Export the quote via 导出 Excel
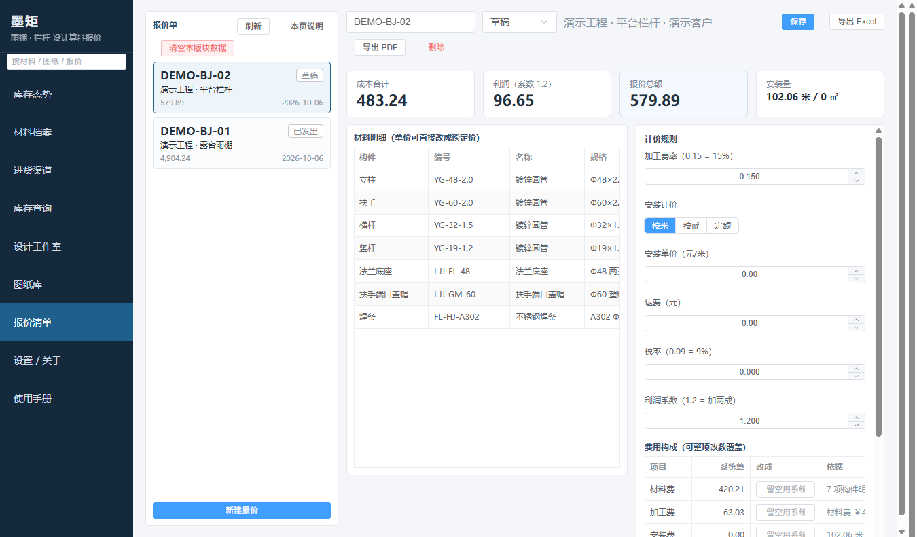This screenshot has width=917, height=537. coord(857,22)
